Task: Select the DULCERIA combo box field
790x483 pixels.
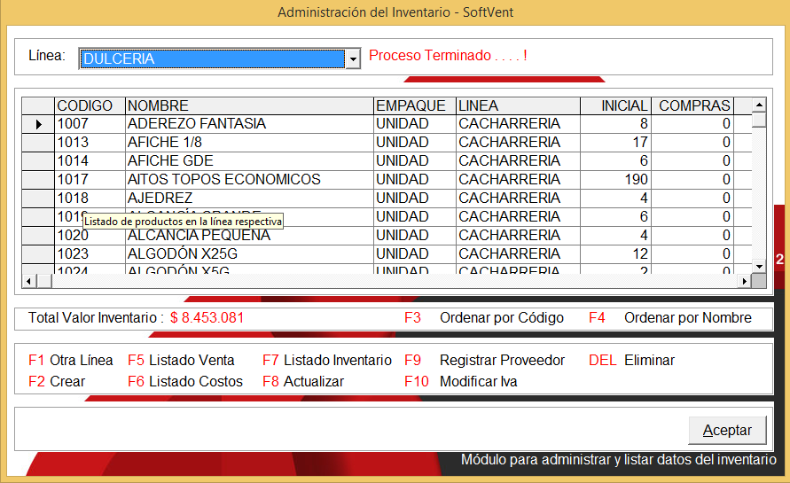Action: tap(212, 58)
